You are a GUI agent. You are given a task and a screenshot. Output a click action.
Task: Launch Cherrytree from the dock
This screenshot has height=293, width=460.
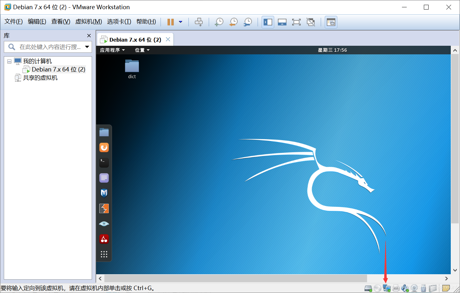[x=104, y=239]
